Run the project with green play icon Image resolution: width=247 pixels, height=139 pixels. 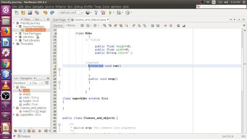click(x=110, y=13)
